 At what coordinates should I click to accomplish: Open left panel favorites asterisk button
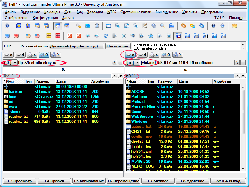115,76
